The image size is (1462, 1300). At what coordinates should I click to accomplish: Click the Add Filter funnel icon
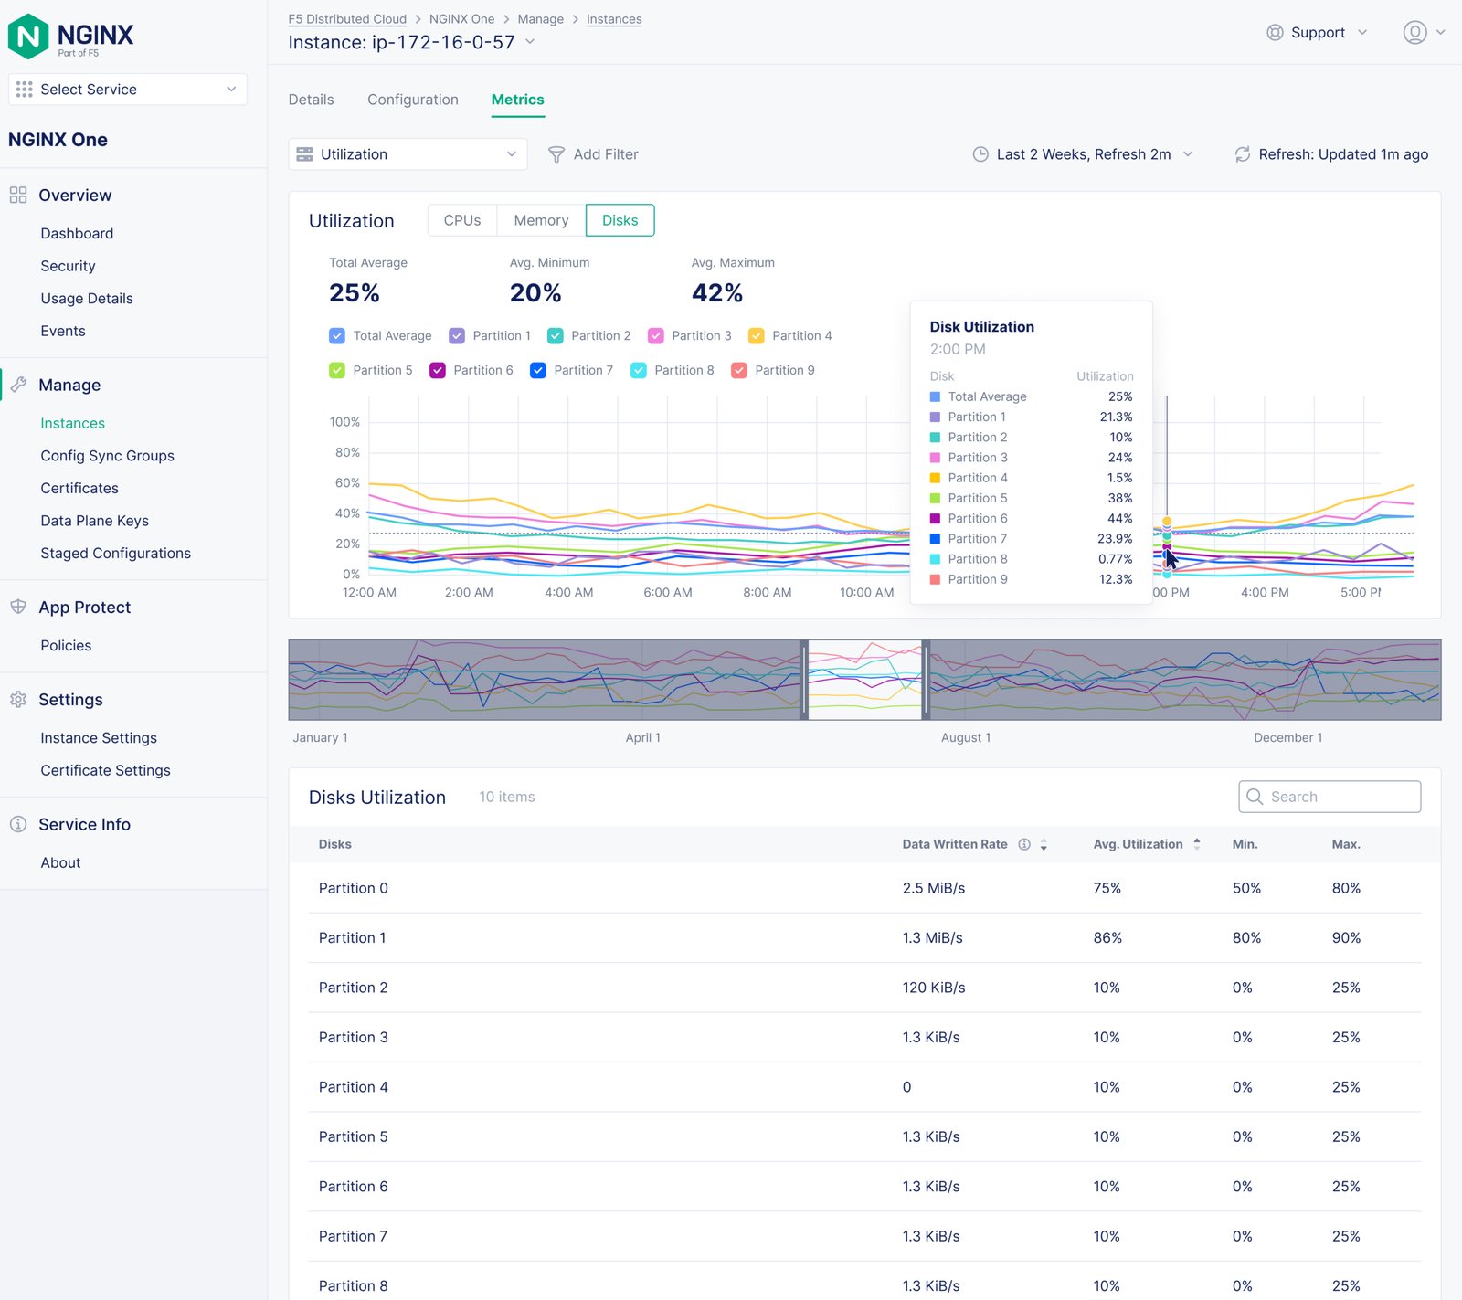pyautogui.click(x=556, y=154)
